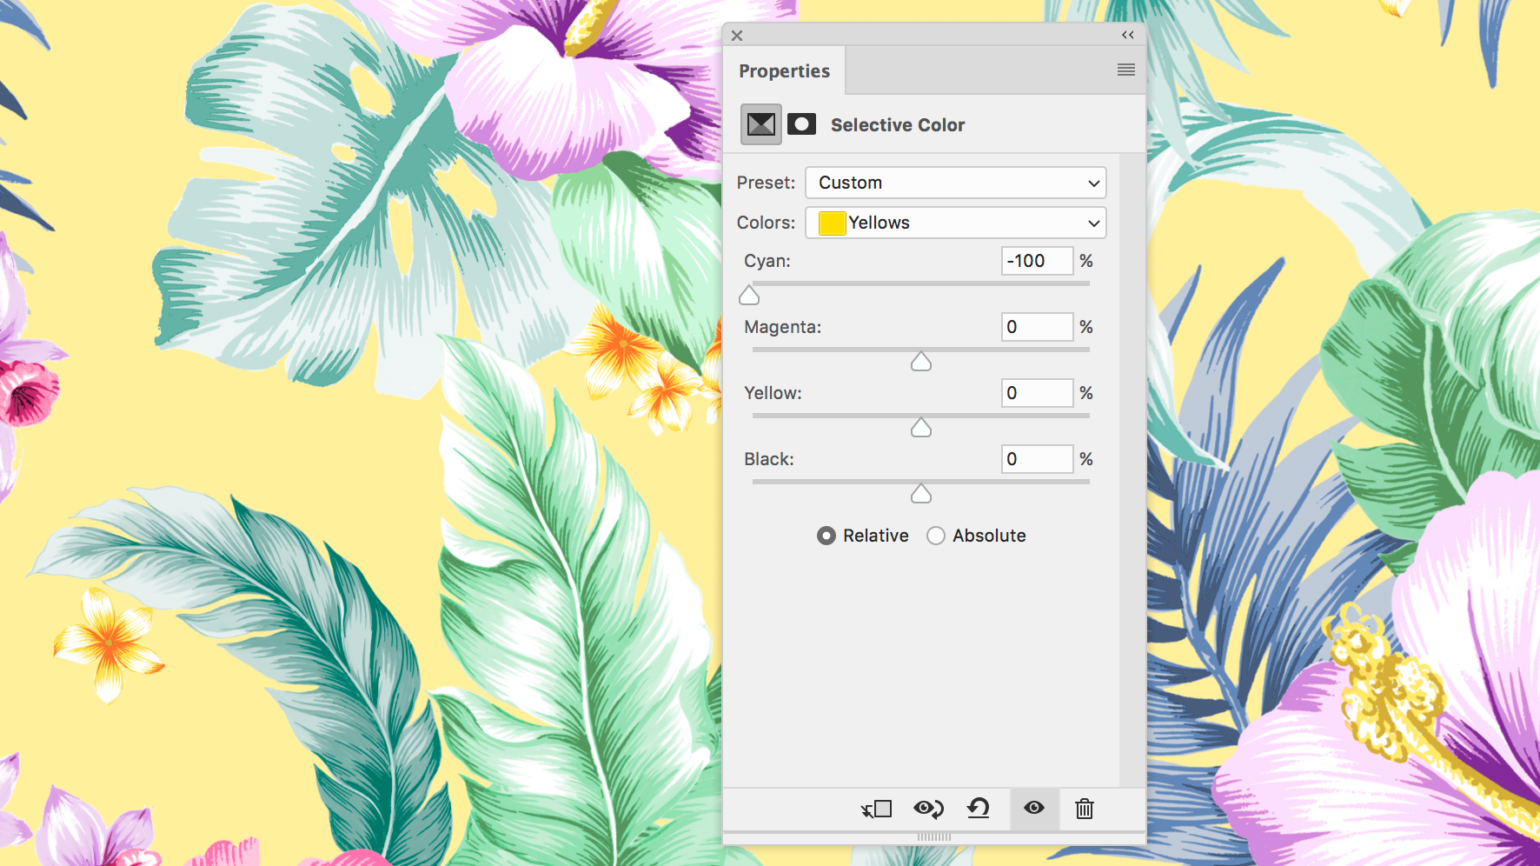The height and width of the screenshot is (866, 1540).
Task: Select the Relative radio button
Action: tap(826, 536)
